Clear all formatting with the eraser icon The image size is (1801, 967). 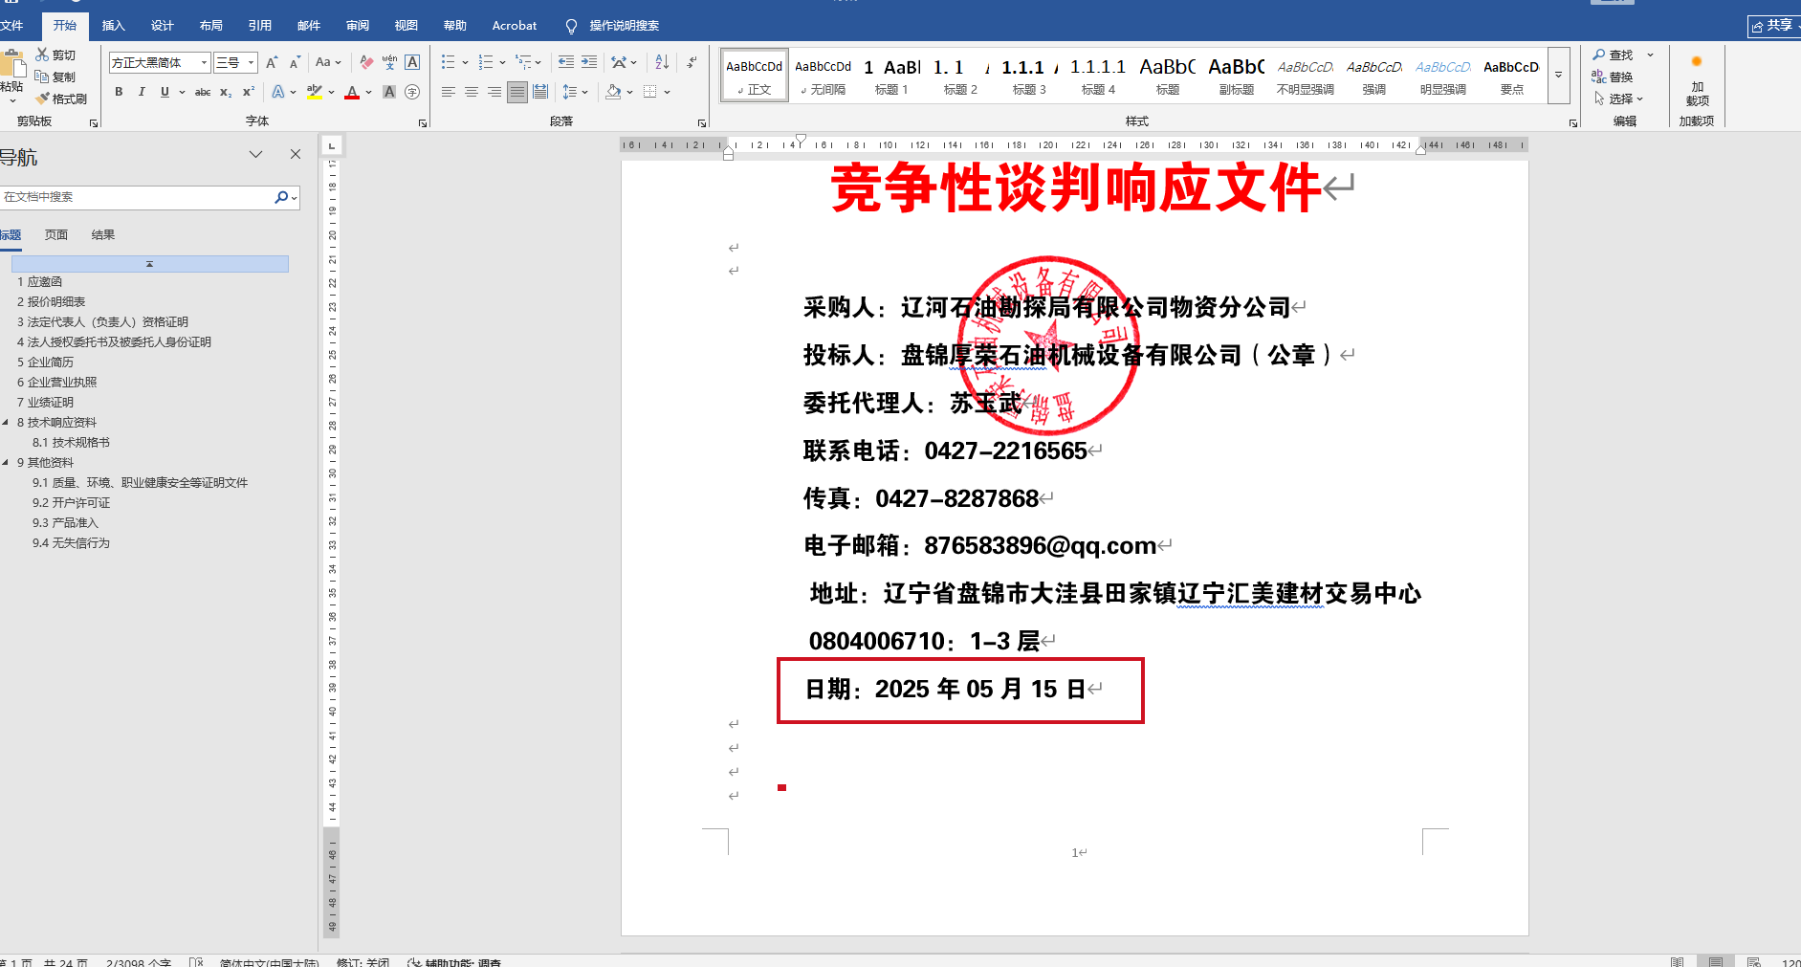[366, 63]
